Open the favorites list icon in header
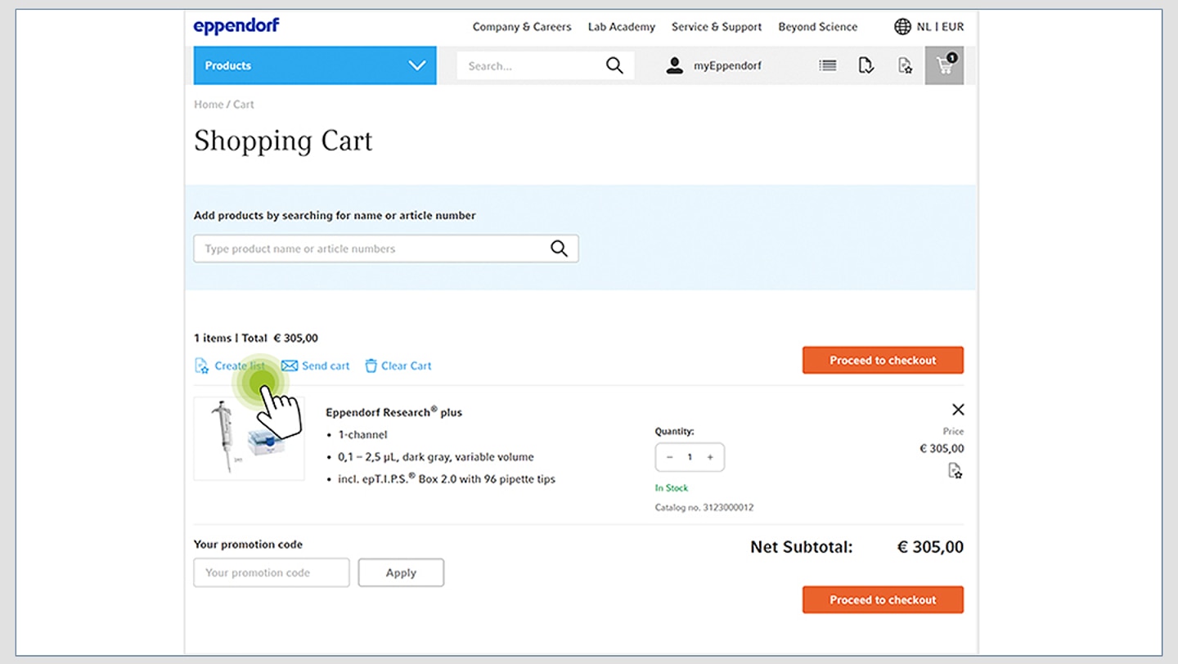The image size is (1178, 664). 905,66
